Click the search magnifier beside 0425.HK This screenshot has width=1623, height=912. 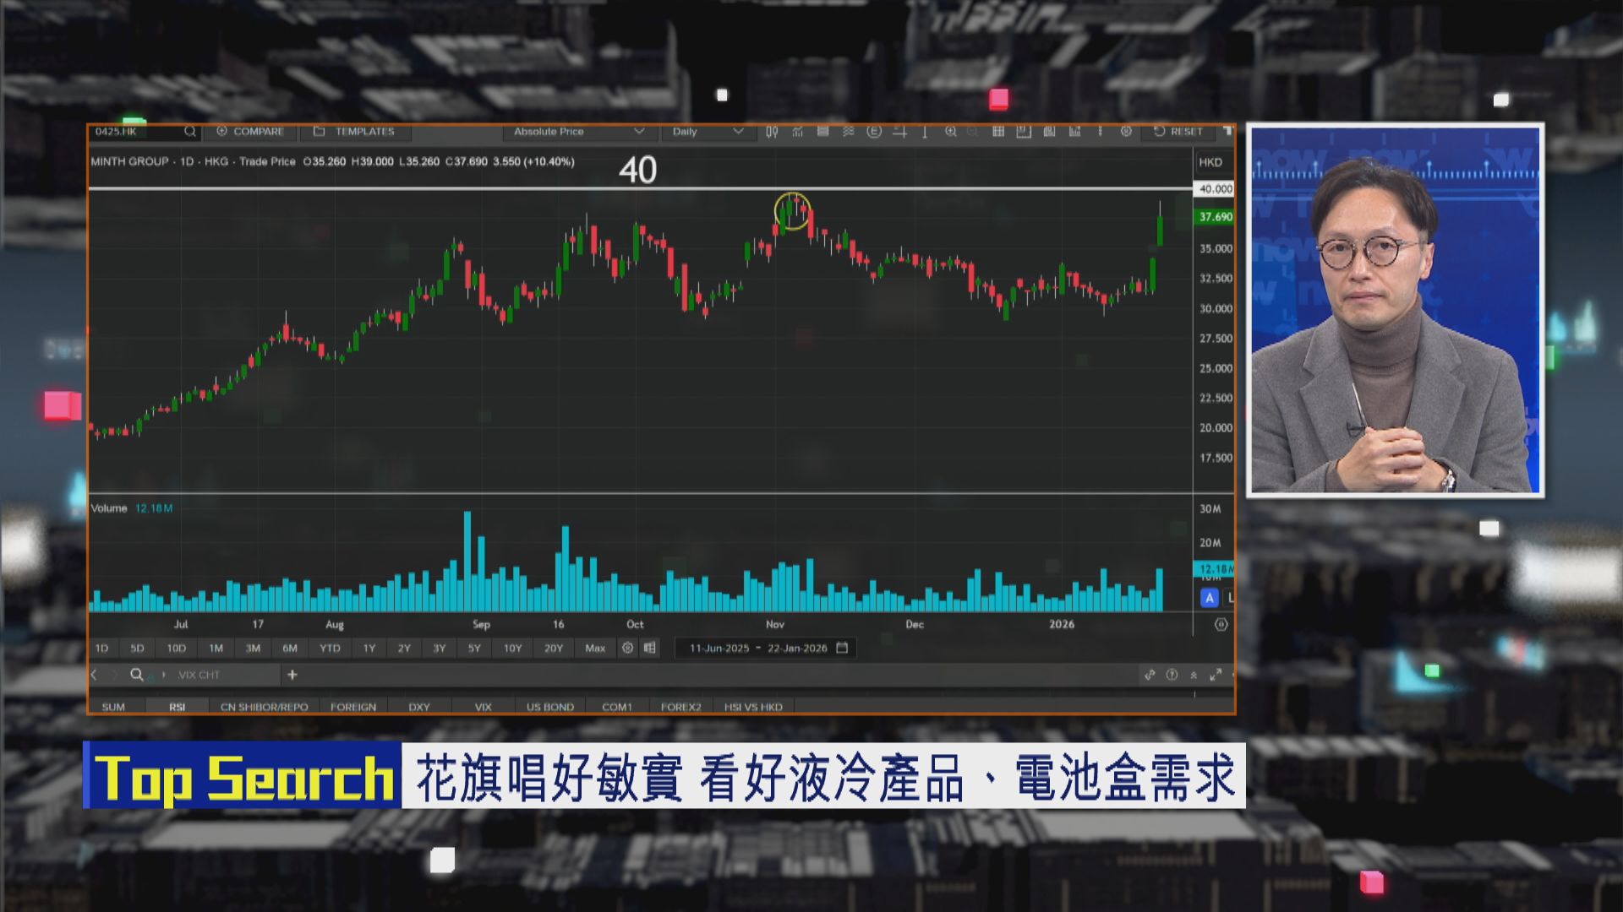coord(189,132)
